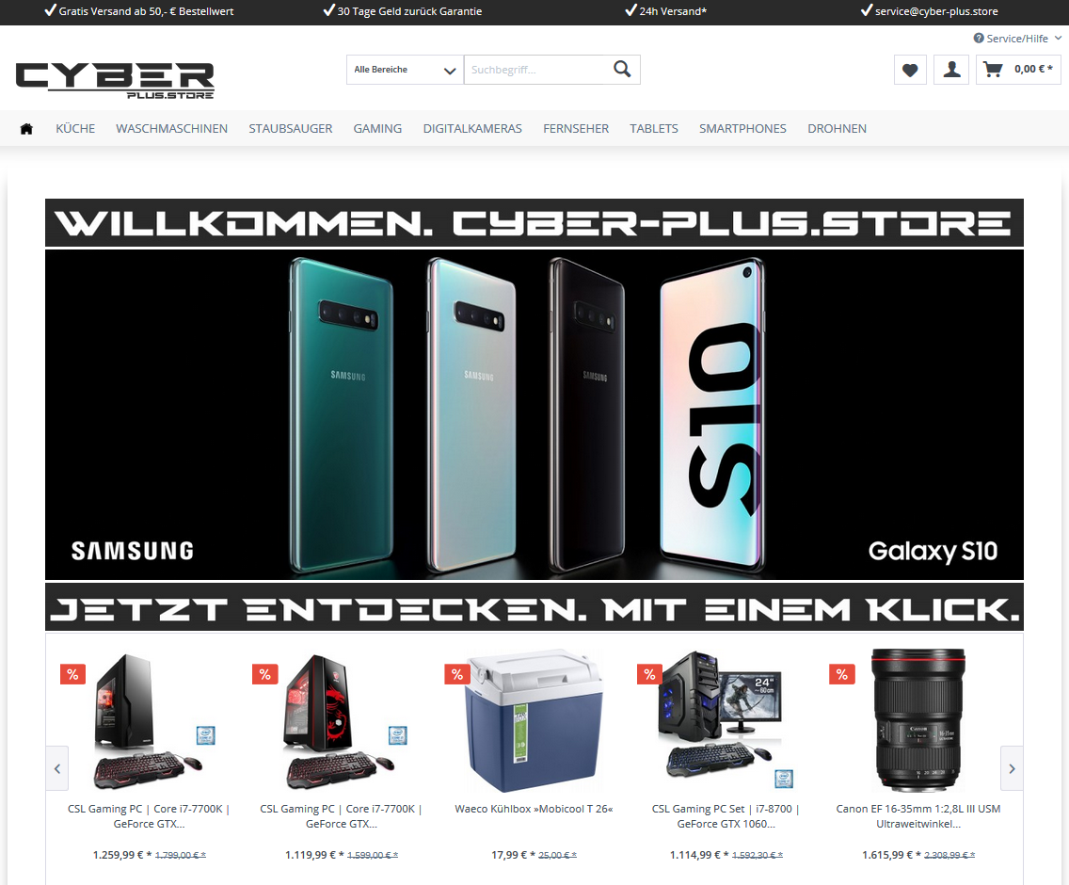The height and width of the screenshot is (885, 1069).
Task: Expand the Service/Hilfe dropdown menu
Action: tap(1017, 39)
